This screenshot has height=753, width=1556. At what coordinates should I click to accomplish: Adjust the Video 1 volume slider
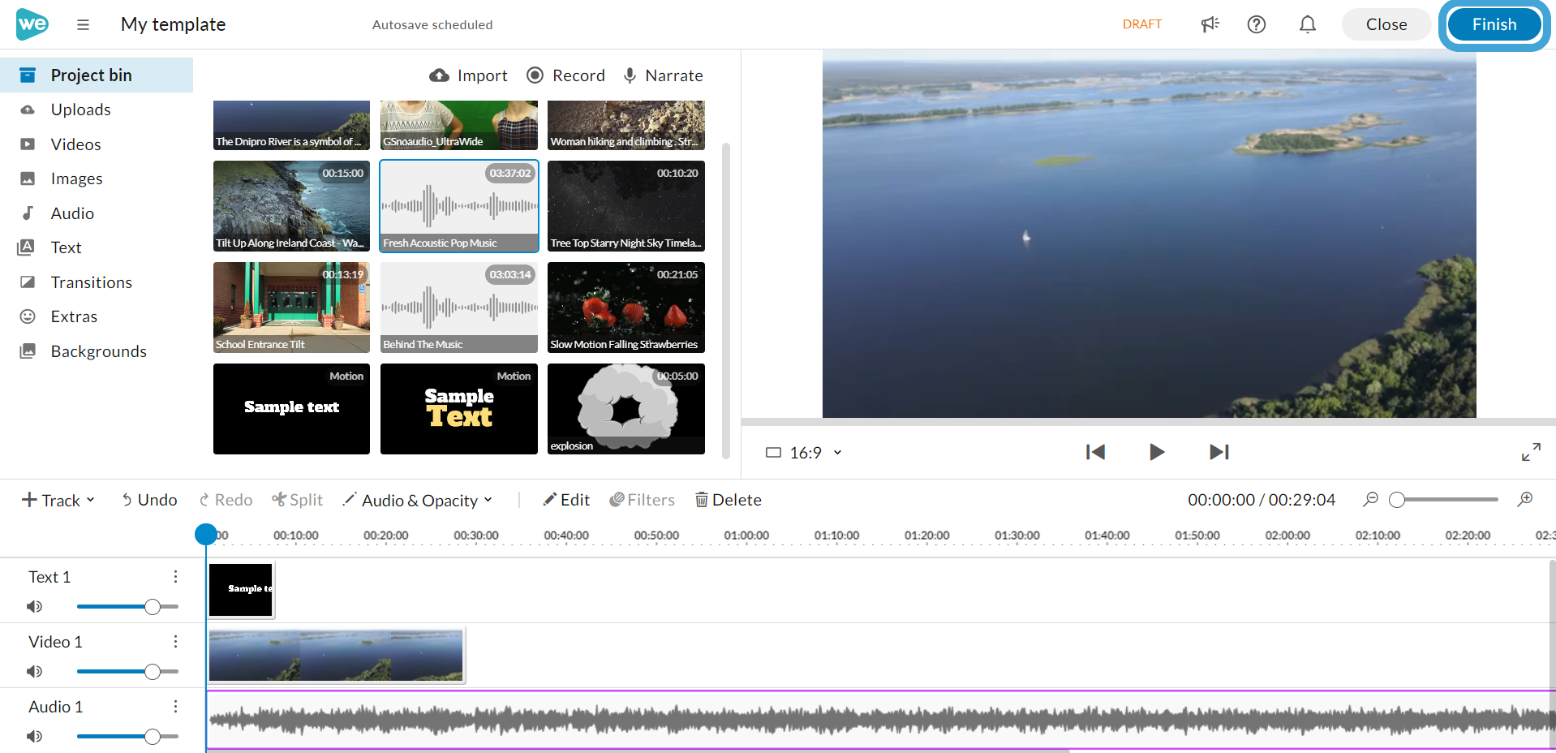[151, 671]
